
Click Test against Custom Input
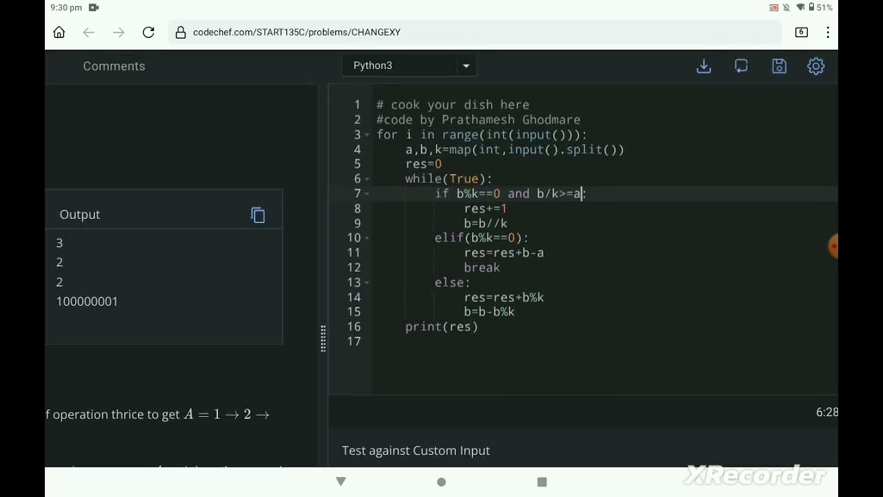[416, 451]
